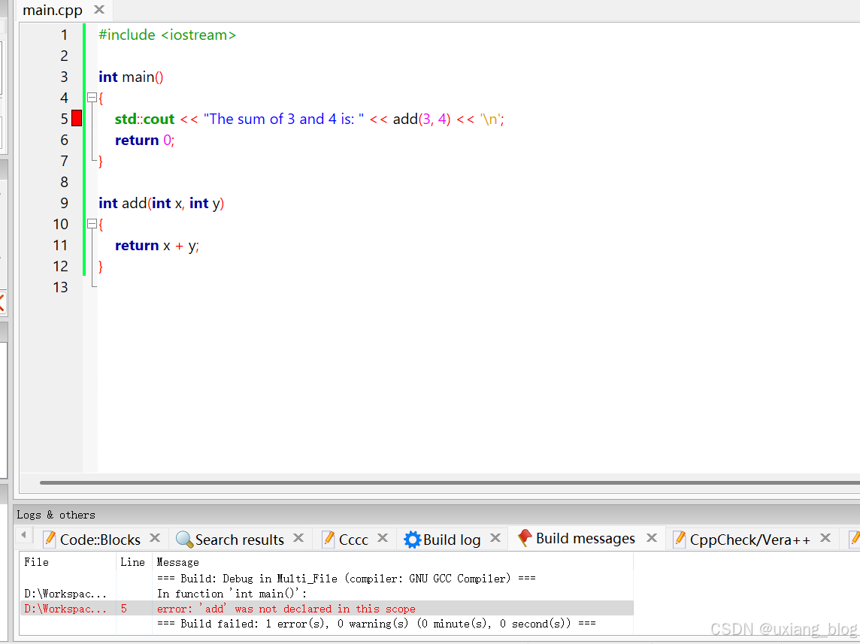Screen dimensions: 860x644
Task: Click the 'return 0;' statement
Action: coord(145,140)
